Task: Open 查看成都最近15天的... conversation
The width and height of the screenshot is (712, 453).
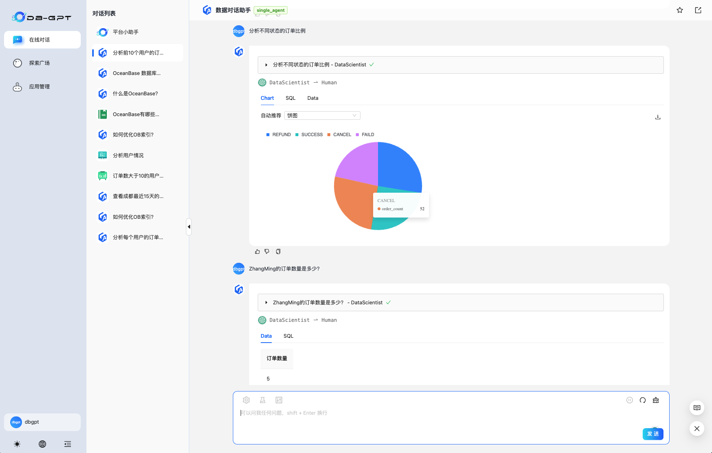Action: point(137,196)
